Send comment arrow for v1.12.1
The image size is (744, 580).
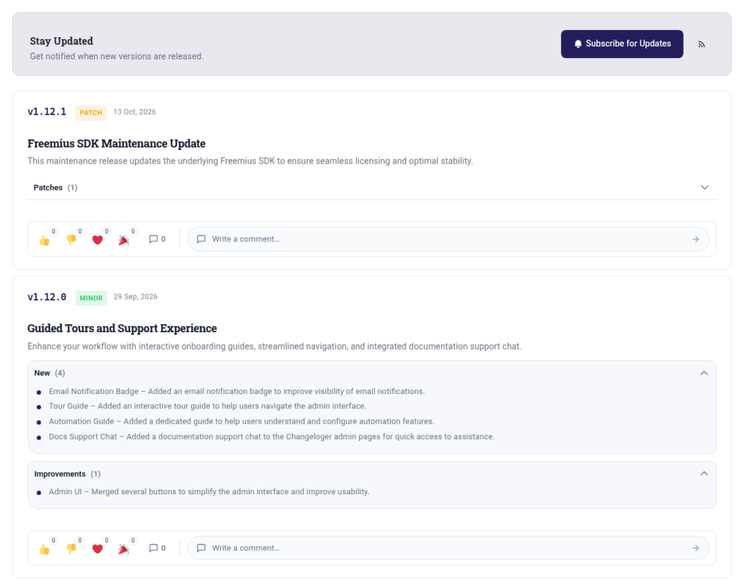(695, 239)
